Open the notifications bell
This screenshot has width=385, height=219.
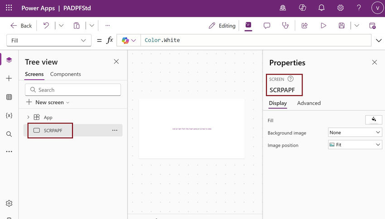click(322, 8)
